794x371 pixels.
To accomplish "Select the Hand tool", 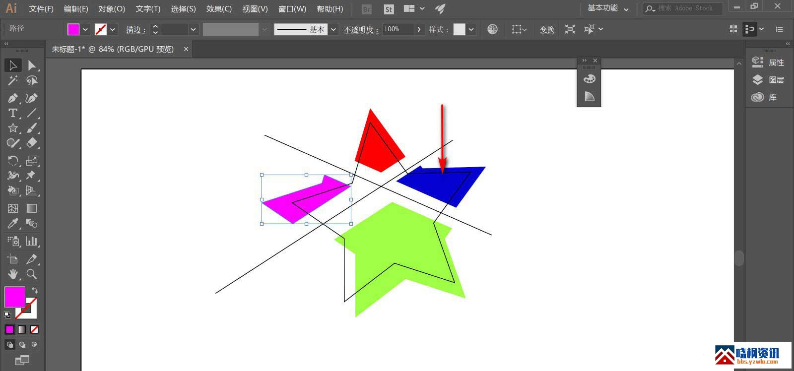I will click(13, 274).
